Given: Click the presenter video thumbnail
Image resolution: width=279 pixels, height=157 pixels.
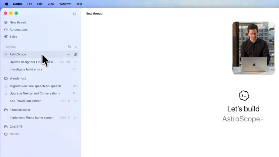Looking at the screenshot, I should tap(253, 48).
